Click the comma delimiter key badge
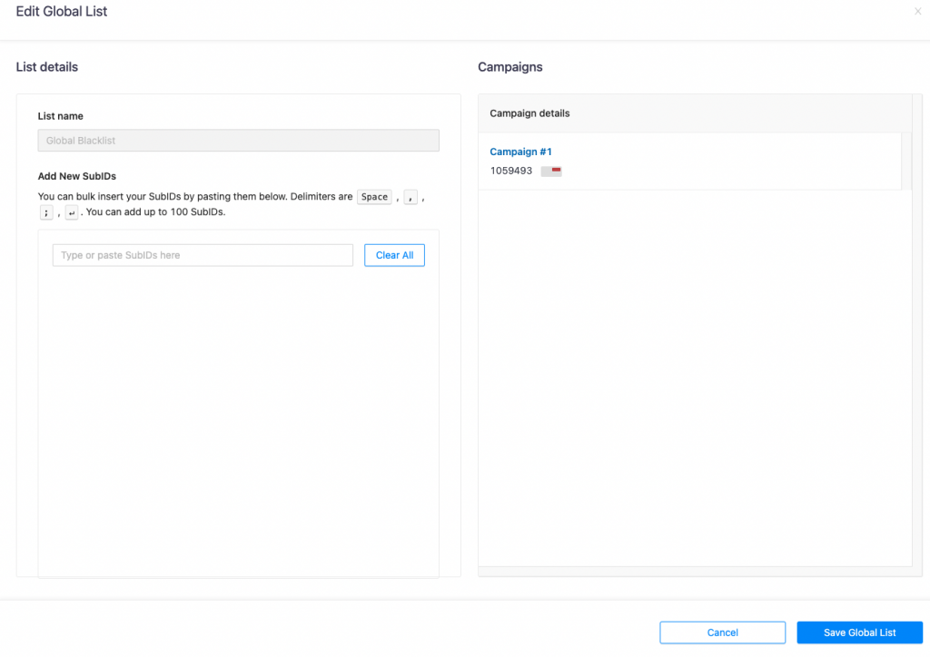This screenshot has height=657, width=930. click(x=411, y=197)
